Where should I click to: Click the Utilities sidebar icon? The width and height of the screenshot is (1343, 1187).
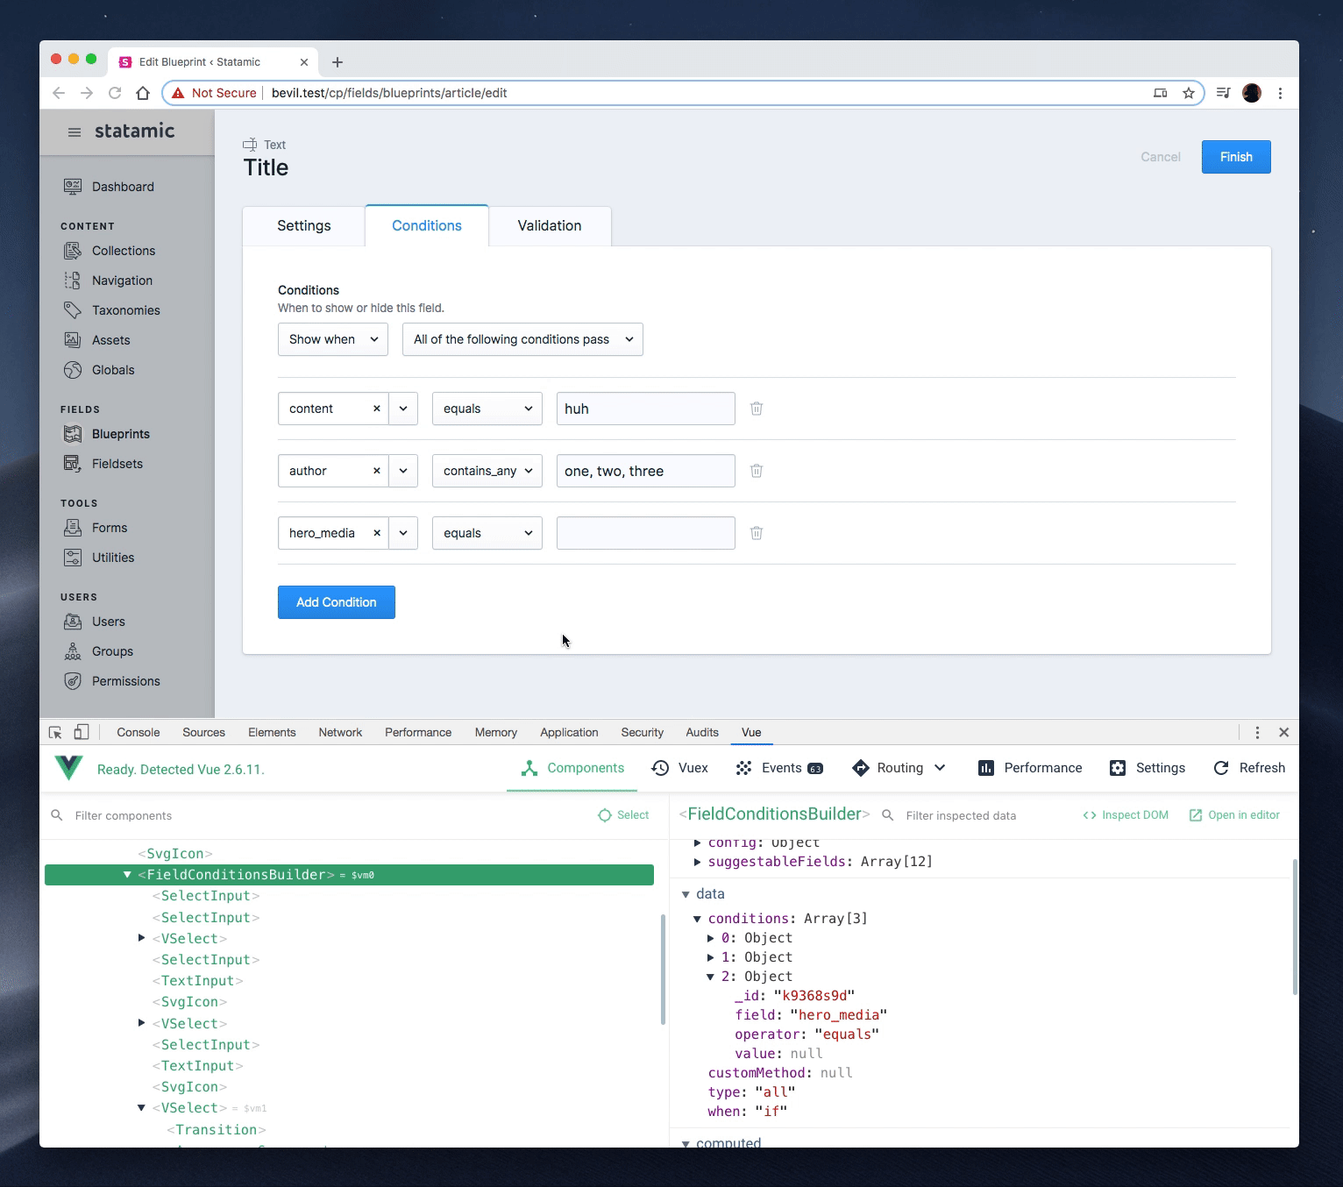click(x=73, y=558)
